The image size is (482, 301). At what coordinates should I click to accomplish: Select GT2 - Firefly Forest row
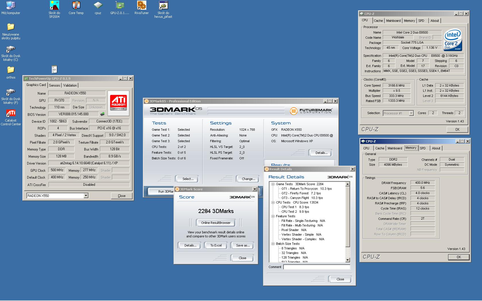tap(301, 193)
